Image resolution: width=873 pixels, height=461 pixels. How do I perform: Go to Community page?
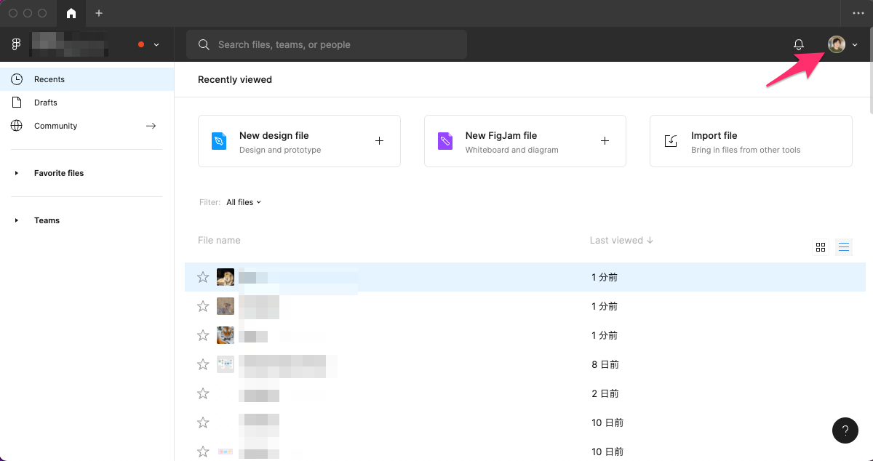55,126
